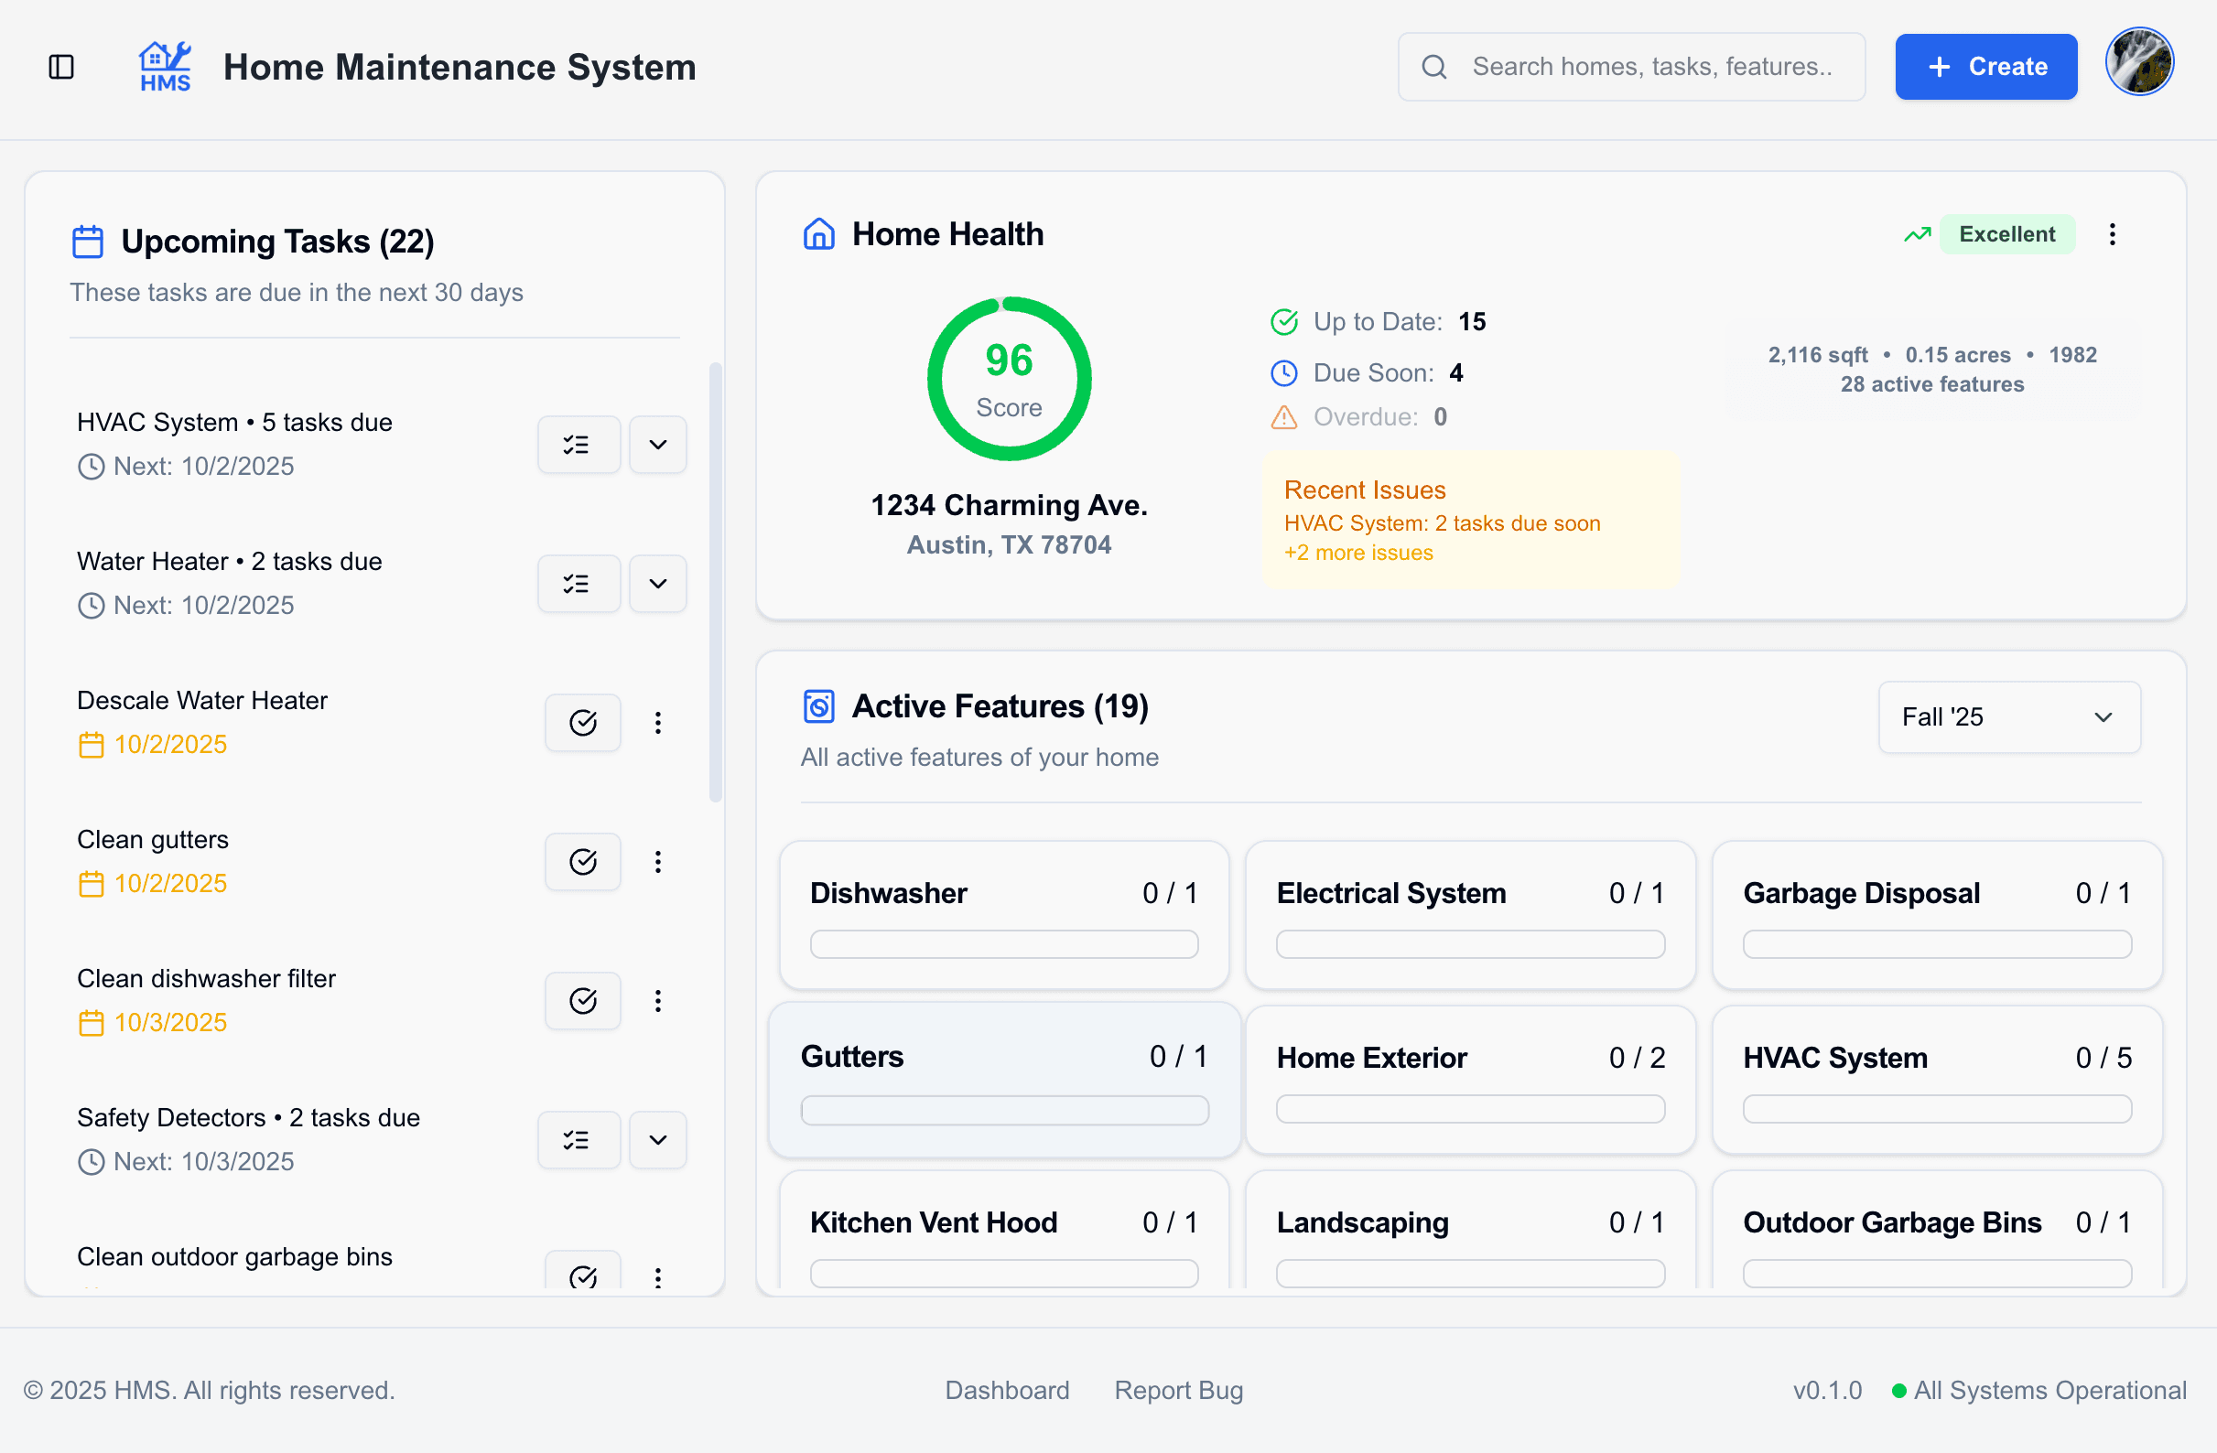Expand the Water Heater tasks chevron
The image size is (2217, 1453).
[656, 583]
